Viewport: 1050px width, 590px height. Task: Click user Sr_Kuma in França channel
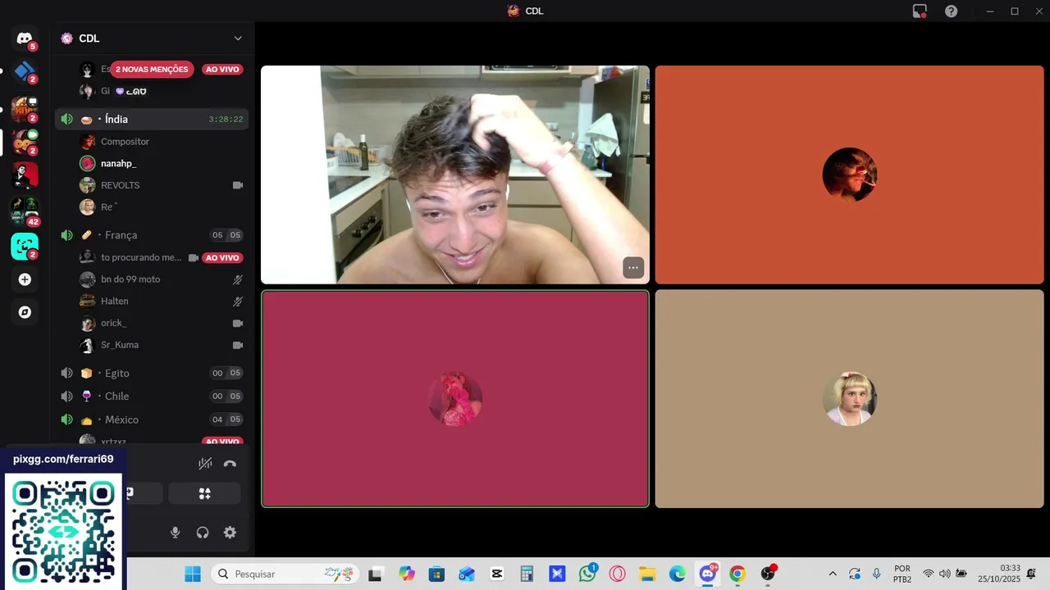[120, 345]
